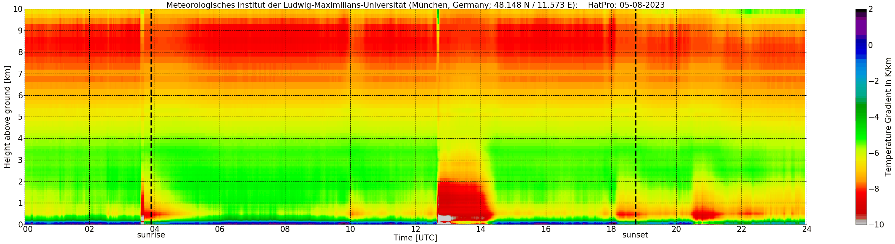Click the '0' tick on the height axis
This screenshot has width=895, height=244.
(20, 224)
